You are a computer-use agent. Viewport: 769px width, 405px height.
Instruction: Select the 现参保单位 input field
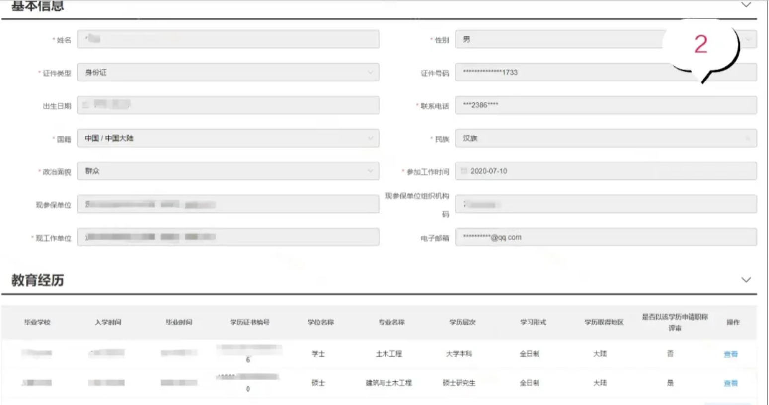pos(228,204)
